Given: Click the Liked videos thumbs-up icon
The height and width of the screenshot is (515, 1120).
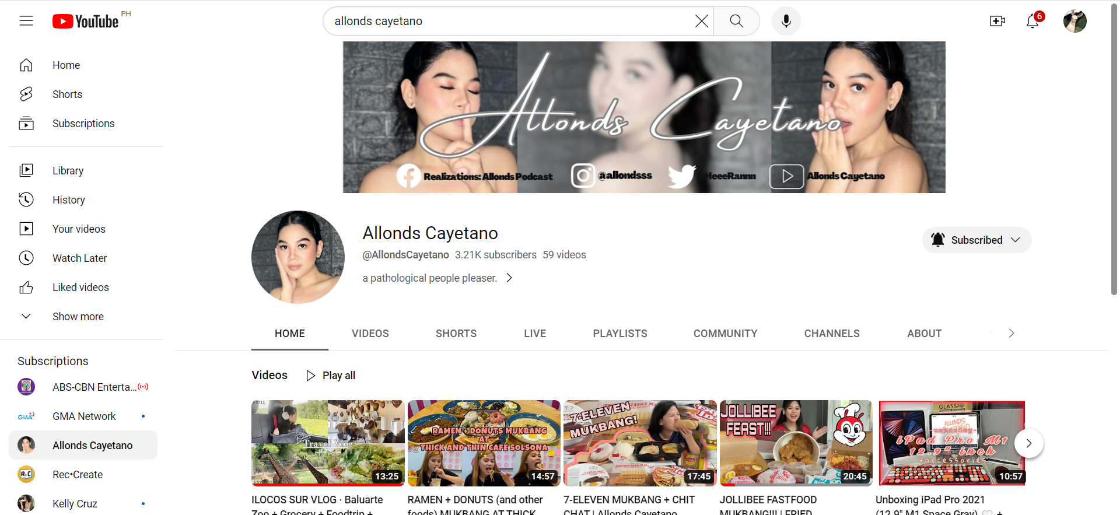Looking at the screenshot, I should [x=26, y=287].
